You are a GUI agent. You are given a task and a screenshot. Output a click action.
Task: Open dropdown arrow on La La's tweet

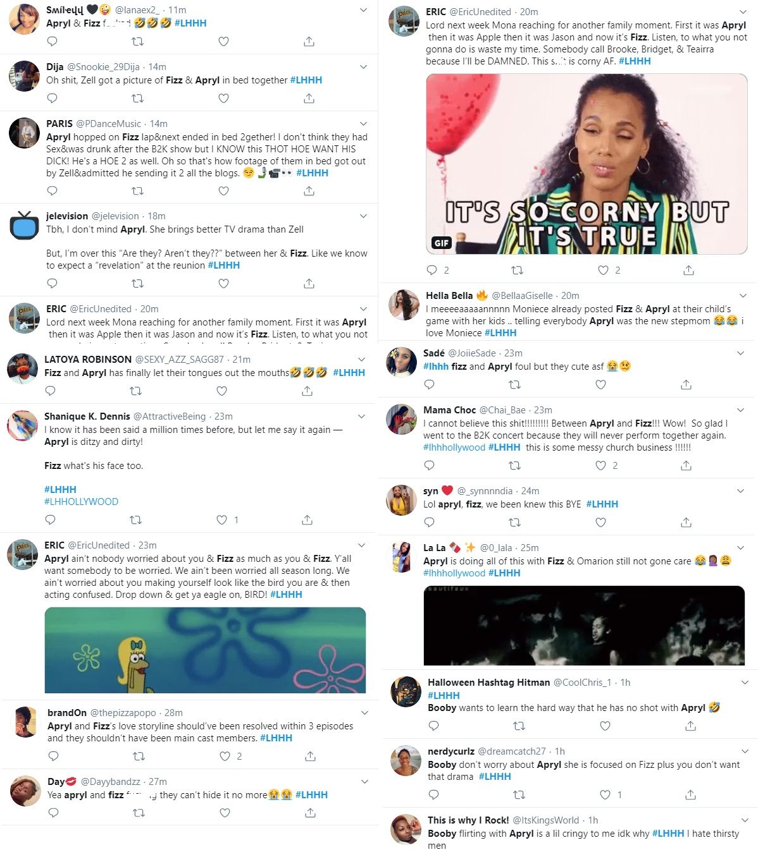tap(741, 547)
